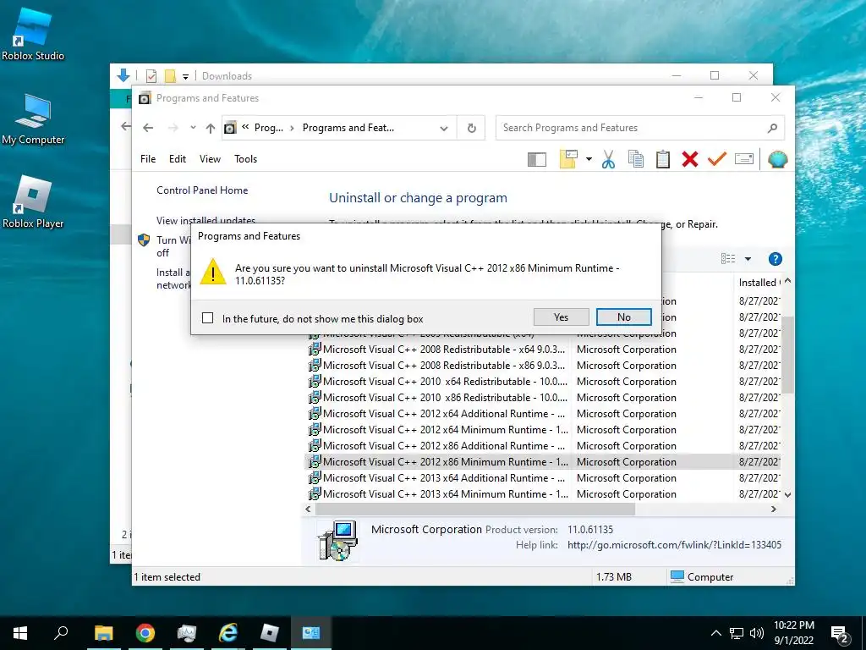Open File Explorer from the taskbar
The height and width of the screenshot is (650, 866).
tap(103, 633)
